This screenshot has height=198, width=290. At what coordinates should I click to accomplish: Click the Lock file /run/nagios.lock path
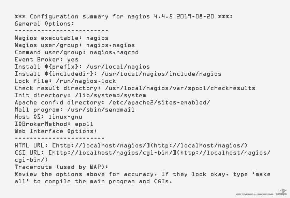point(86,81)
